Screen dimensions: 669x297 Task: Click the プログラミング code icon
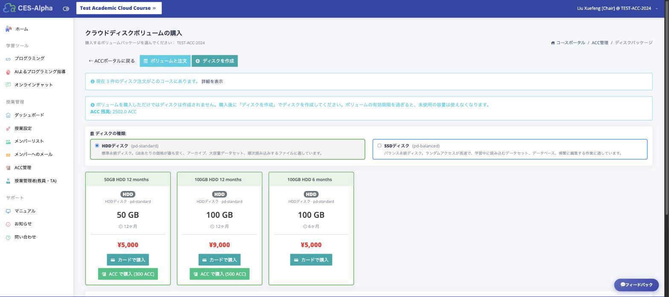coord(8,59)
